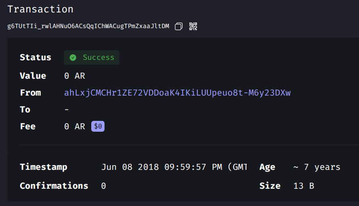Copy the transaction ID to clipboard
The image size is (359, 206).
tap(178, 26)
